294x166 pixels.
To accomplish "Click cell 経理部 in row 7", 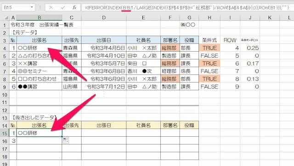I will pos(170,71).
